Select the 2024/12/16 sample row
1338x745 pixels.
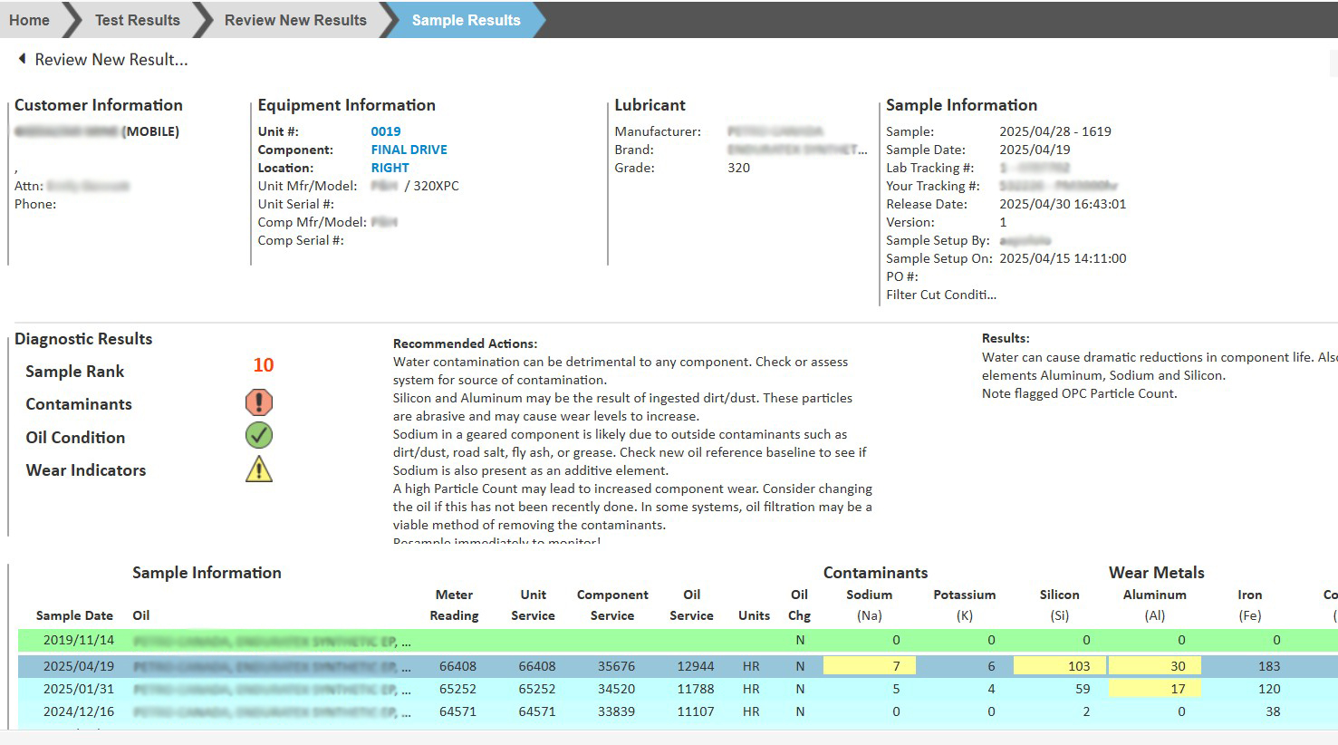pyautogui.click(x=78, y=711)
